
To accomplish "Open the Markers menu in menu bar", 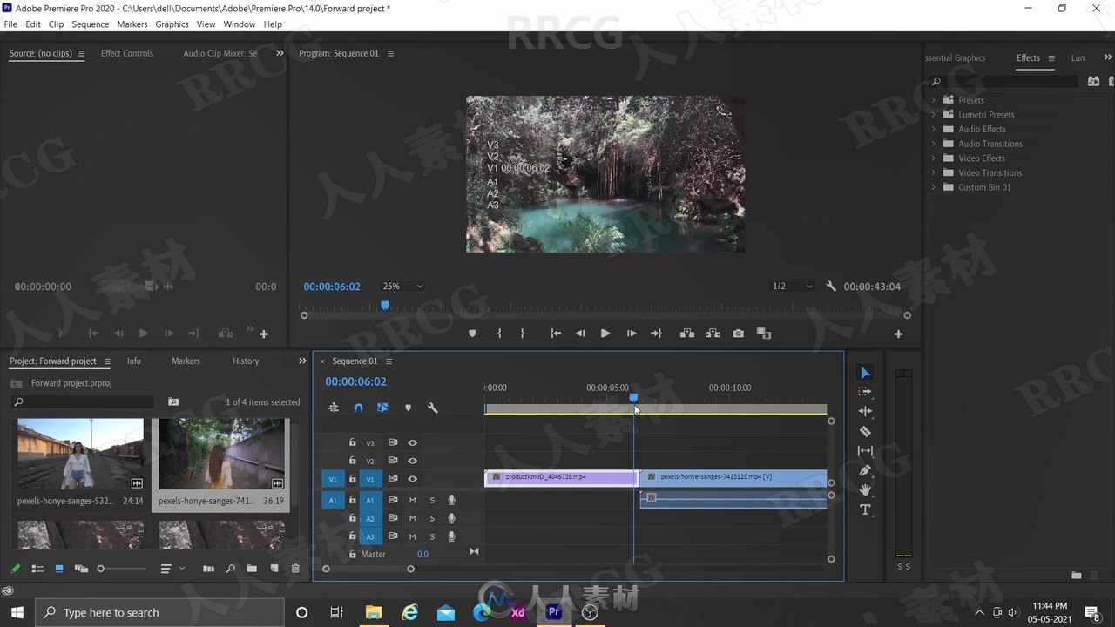I will pos(132,24).
